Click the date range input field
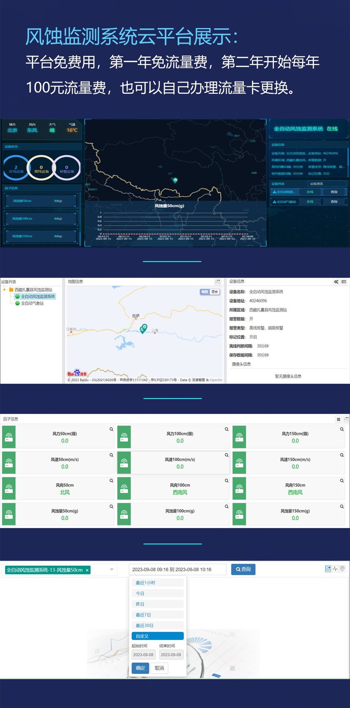 click(177, 569)
